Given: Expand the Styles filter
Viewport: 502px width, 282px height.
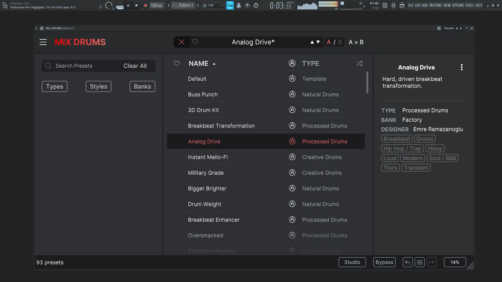Looking at the screenshot, I should pos(99,86).
